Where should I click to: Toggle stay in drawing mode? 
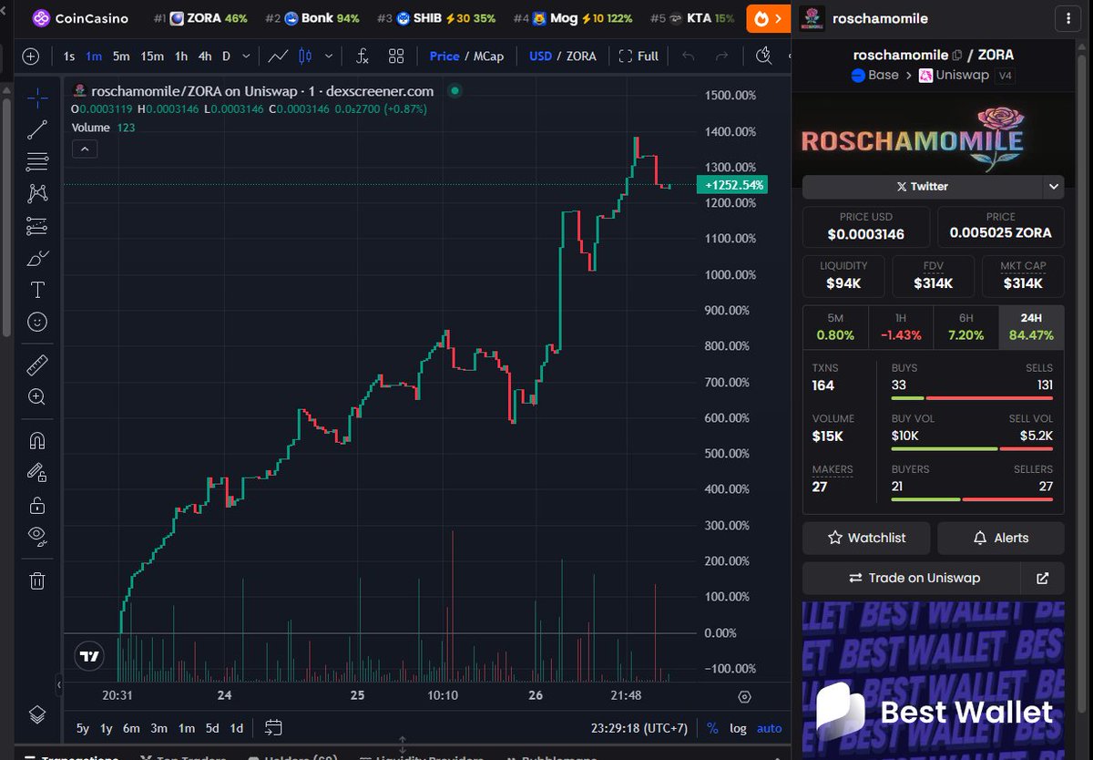37,472
